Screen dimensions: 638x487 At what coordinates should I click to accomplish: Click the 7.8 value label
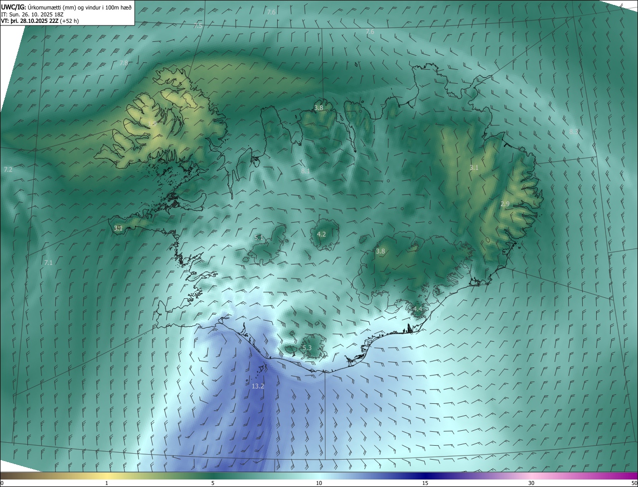pos(124,63)
